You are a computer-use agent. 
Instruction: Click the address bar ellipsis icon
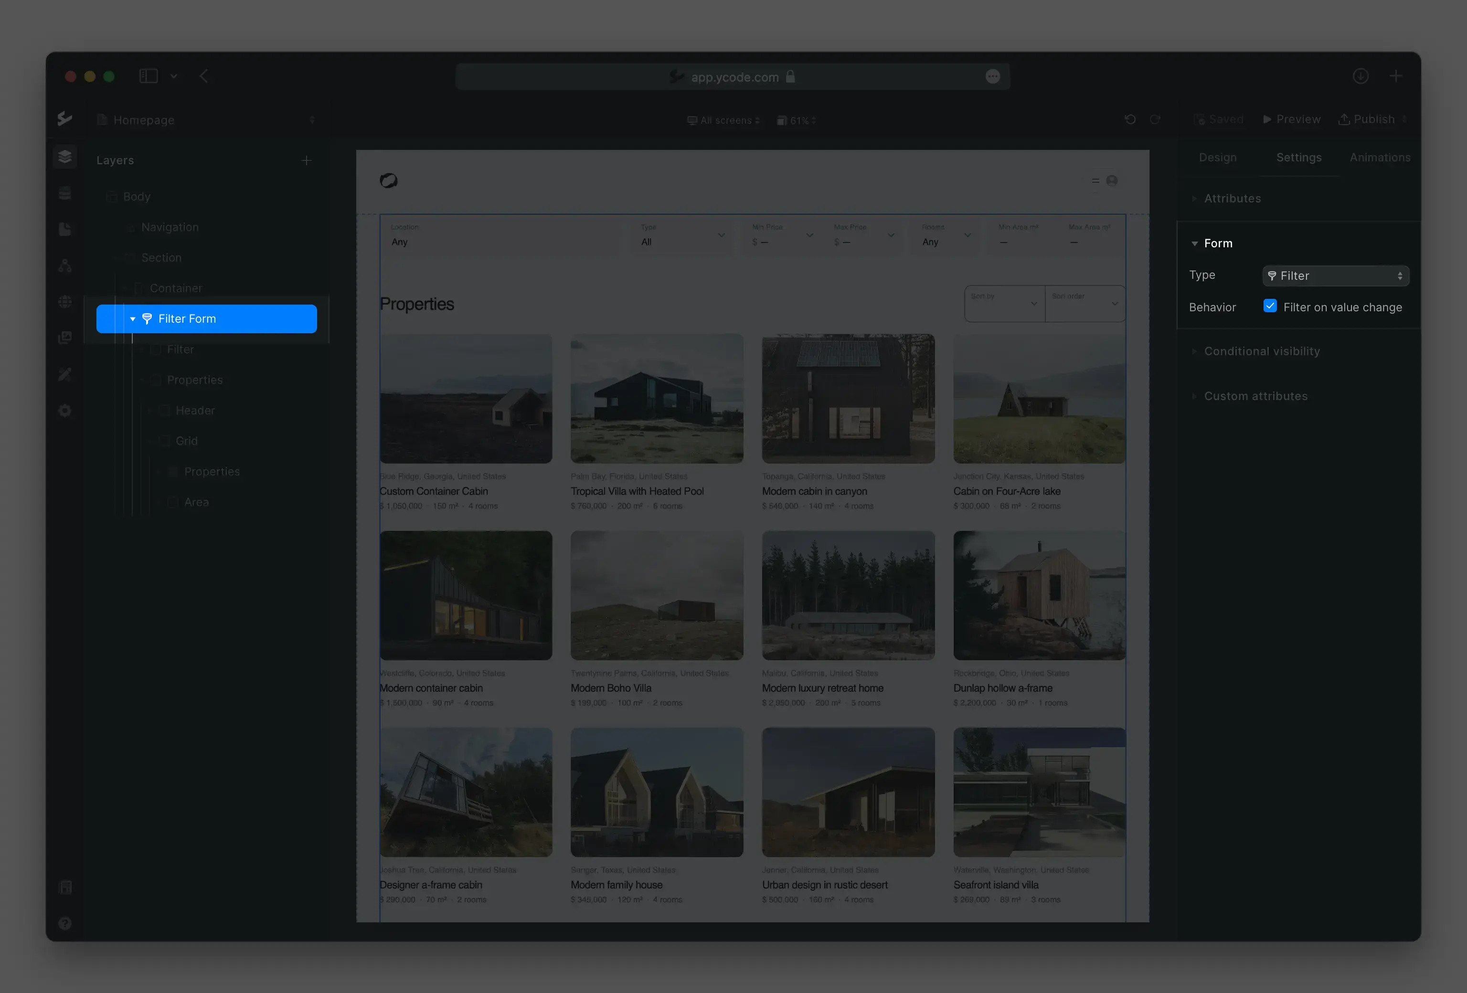(x=993, y=76)
